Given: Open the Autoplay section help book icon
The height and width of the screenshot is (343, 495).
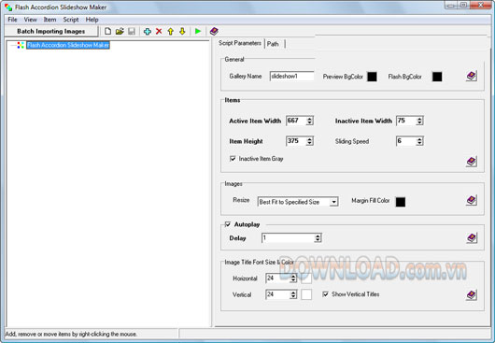Looking at the screenshot, I should pos(472,237).
